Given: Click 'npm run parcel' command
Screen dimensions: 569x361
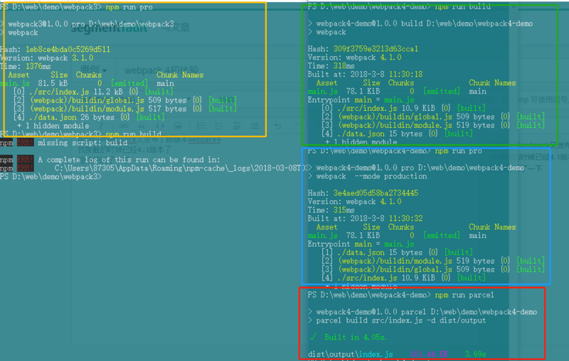Looking at the screenshot, I should (464, 295).
